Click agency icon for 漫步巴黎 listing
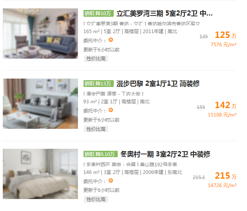The height and width of the screenshot is (211, 247). point(111,110)
